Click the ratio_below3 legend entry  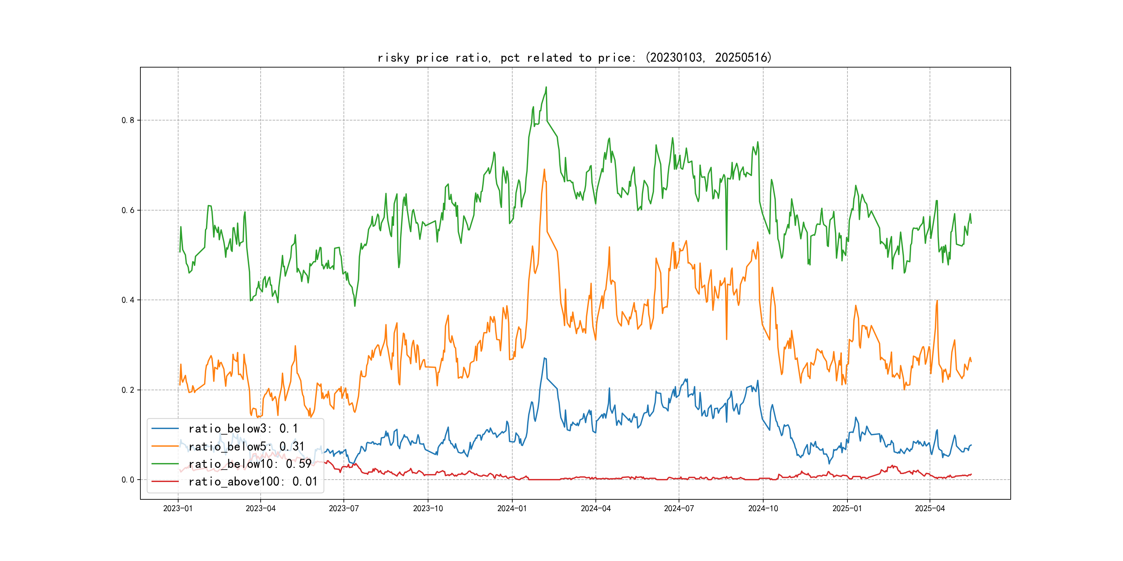point(243,429)
